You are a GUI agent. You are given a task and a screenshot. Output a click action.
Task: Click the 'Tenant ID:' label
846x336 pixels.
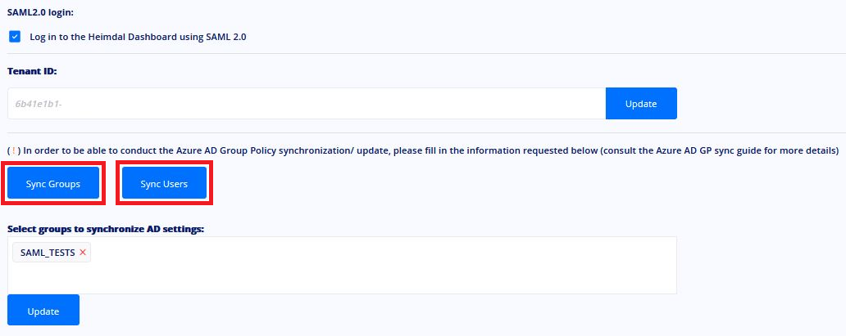pos(32,70)
